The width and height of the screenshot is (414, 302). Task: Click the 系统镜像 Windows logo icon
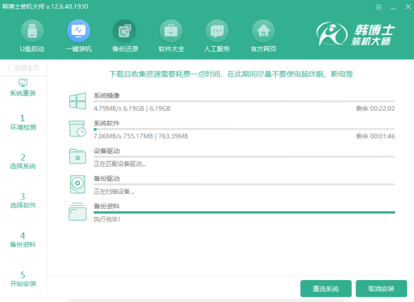click(77, 101)
